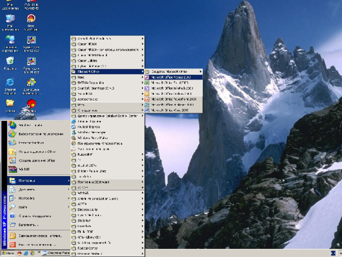Select CyberLink PowerDVD desktop shortcut
Viewport: 342px width, 257px height.
[x=31, y=5]
